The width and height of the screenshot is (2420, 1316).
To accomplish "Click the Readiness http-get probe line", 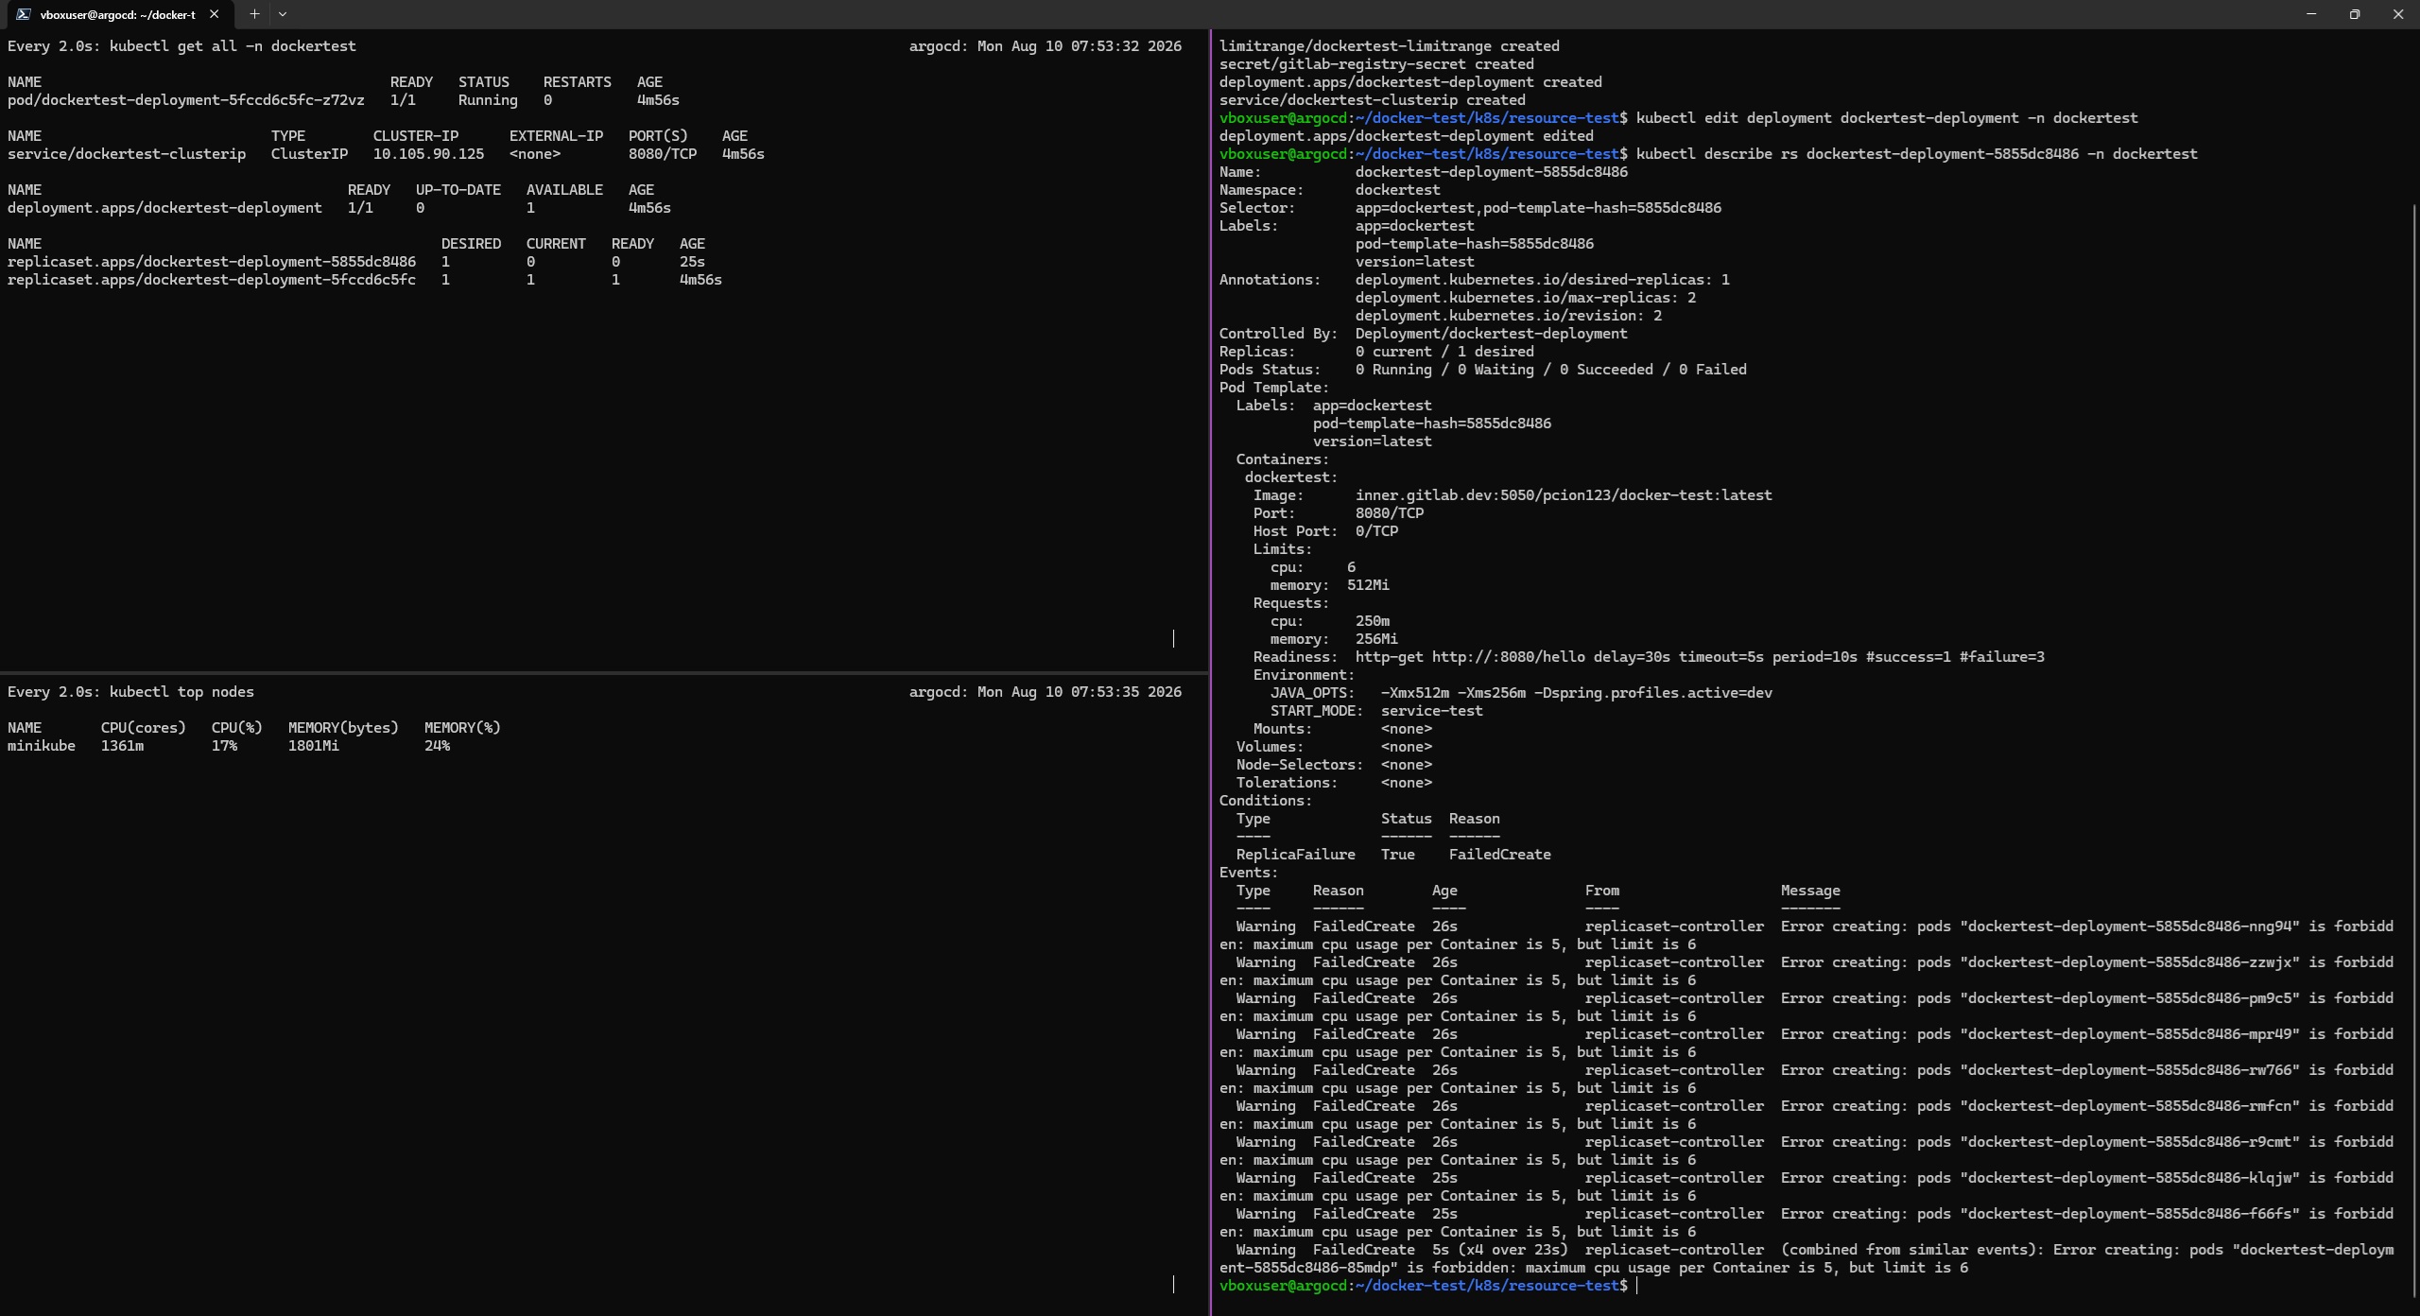I will [x=1649, y=657].
